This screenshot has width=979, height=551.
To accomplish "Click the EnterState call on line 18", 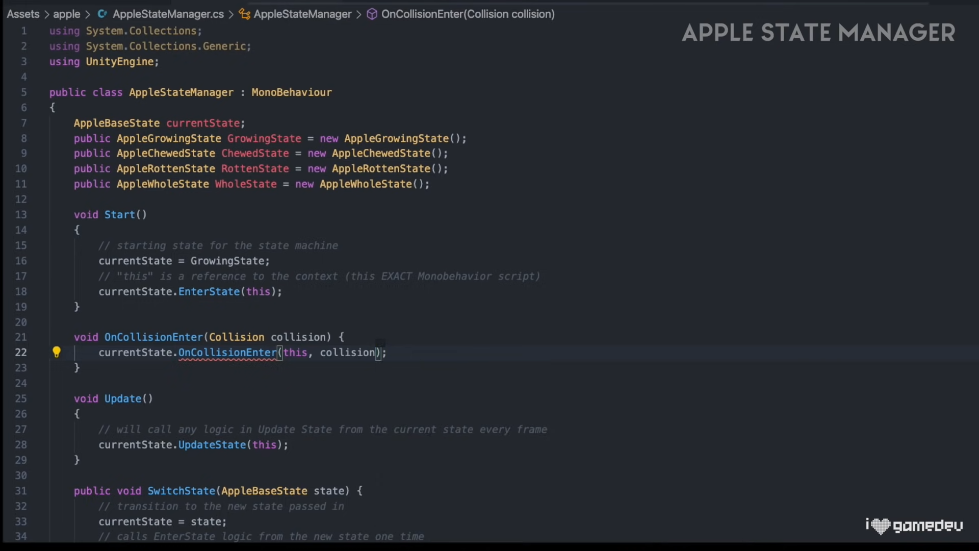I will pyautogui.click(x=209, y=291).
